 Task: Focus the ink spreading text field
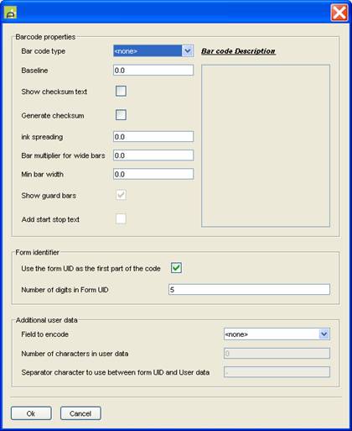pyautogui.click(x=153, y=137)
